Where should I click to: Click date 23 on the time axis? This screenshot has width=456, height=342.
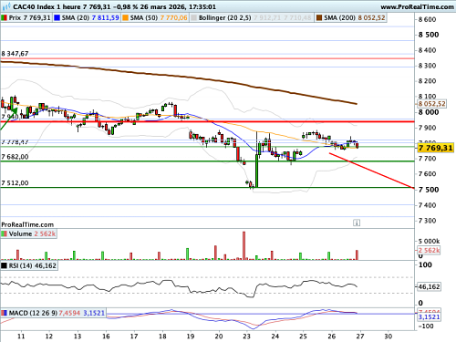click(x=246, y=337)
